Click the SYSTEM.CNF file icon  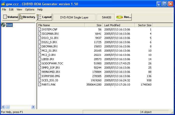39,29
